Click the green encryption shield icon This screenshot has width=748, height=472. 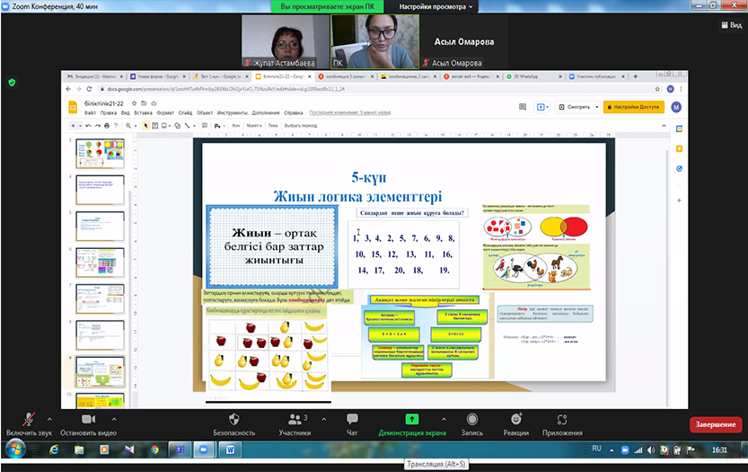tap(12, 82)
